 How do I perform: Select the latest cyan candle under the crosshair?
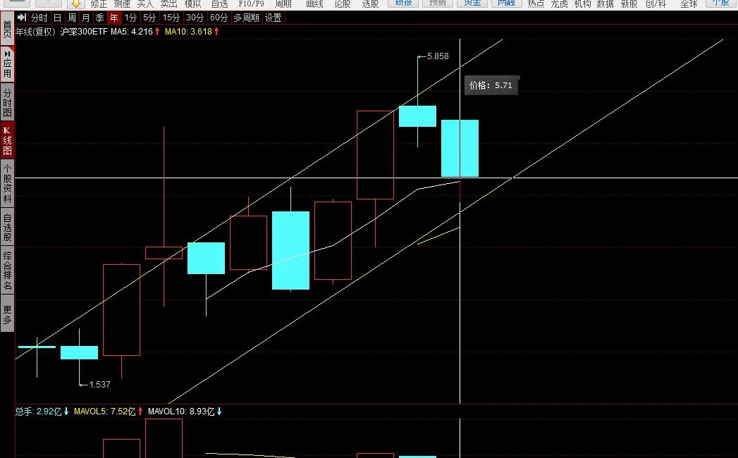pyautogui.click(x=460, y=148)
